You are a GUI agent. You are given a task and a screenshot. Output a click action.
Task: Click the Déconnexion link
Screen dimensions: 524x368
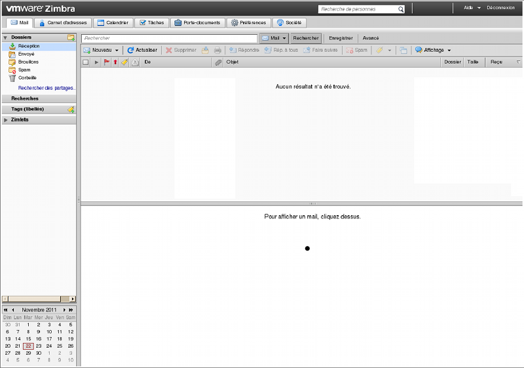(x=500, y=8)
